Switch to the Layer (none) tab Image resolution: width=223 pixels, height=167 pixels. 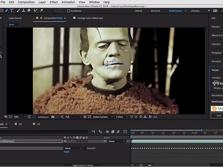coord(15,18)
